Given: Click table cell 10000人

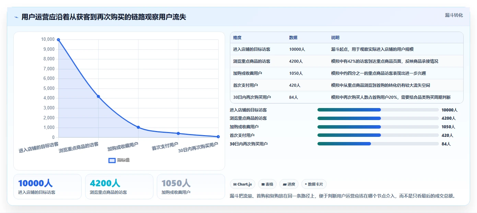Looking at the screenshot, I should coord(297,49).
